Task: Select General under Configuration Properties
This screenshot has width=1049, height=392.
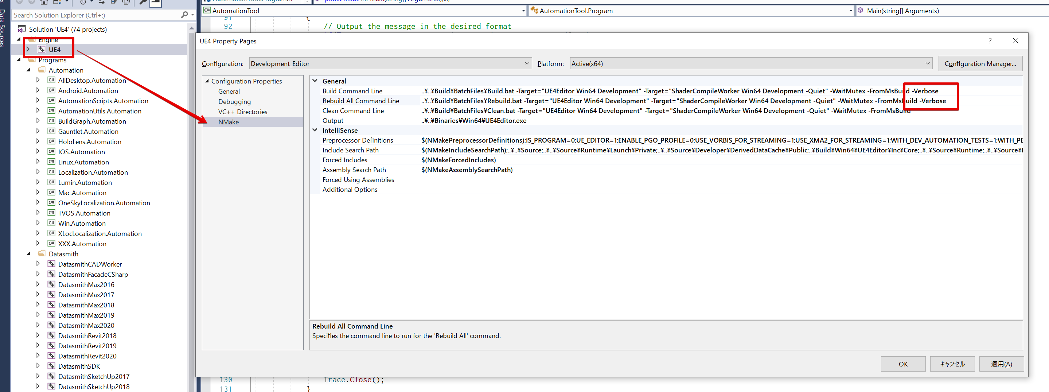Action: point(229,91)
